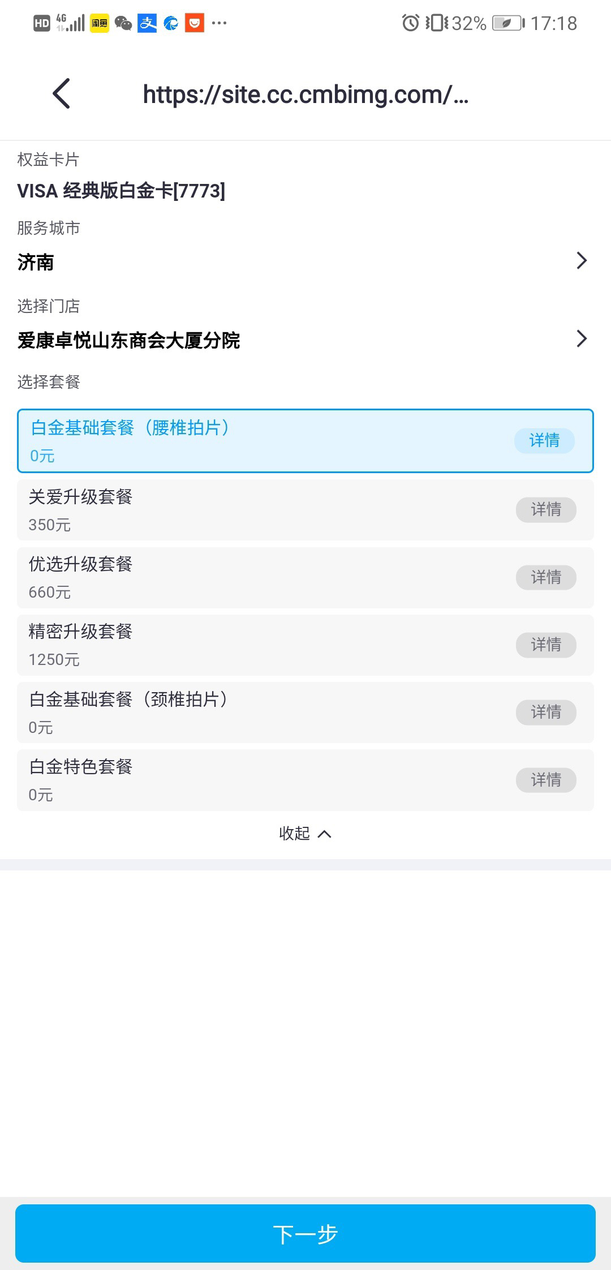View 详情 for 白金基础套餐（颈椎拍片）
The image size is (611, 1270).
(x=546, y=712)
